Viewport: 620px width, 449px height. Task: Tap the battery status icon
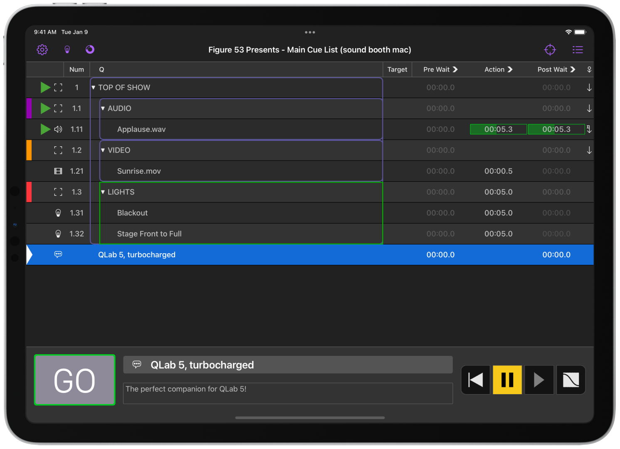(580, 32)
